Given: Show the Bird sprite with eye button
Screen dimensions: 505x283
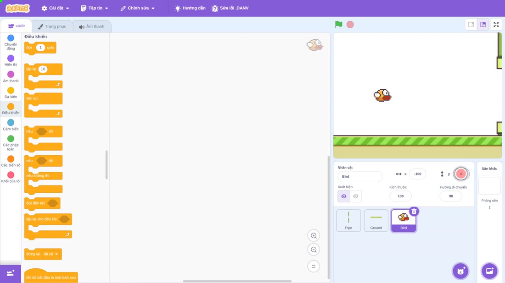Looking at the screenshot, I should 344,196.
